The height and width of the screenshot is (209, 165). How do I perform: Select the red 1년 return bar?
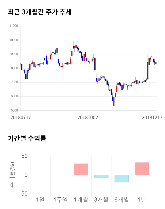coord(142,169)
